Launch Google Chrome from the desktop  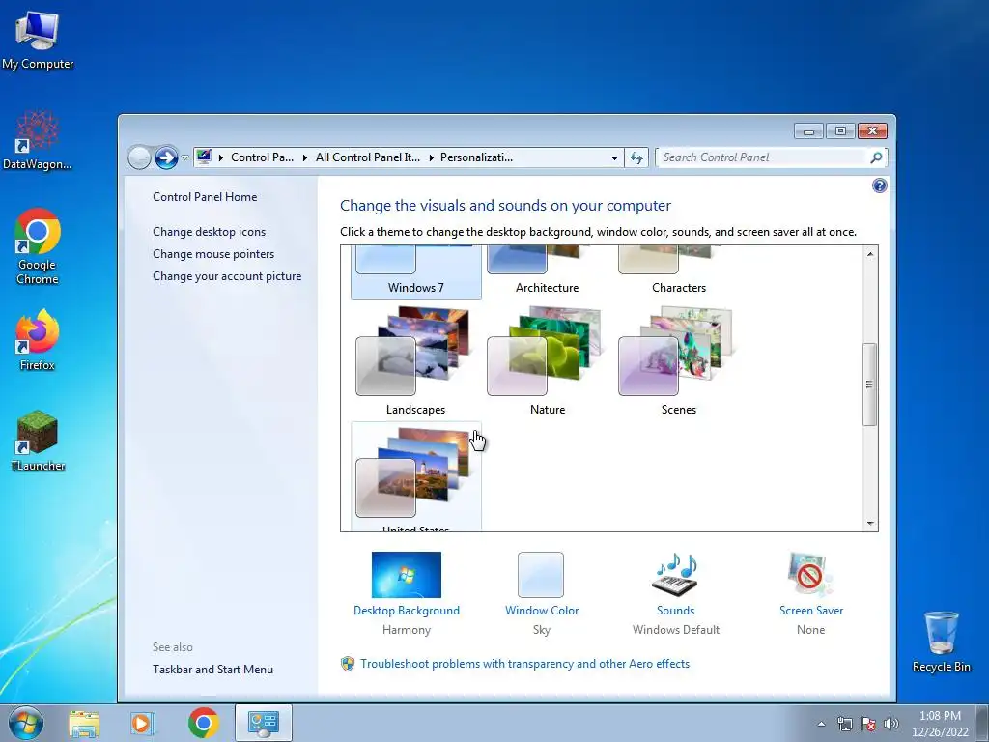(38, 246)
